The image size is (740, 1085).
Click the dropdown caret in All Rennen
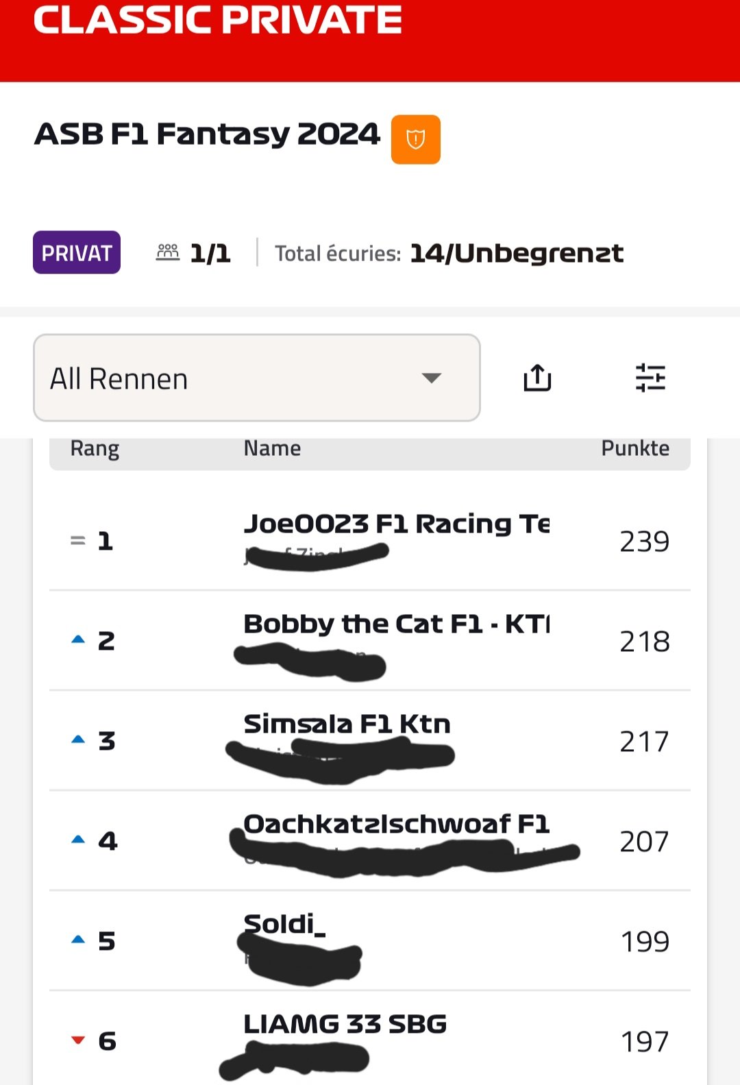click(x=431, y=378)
